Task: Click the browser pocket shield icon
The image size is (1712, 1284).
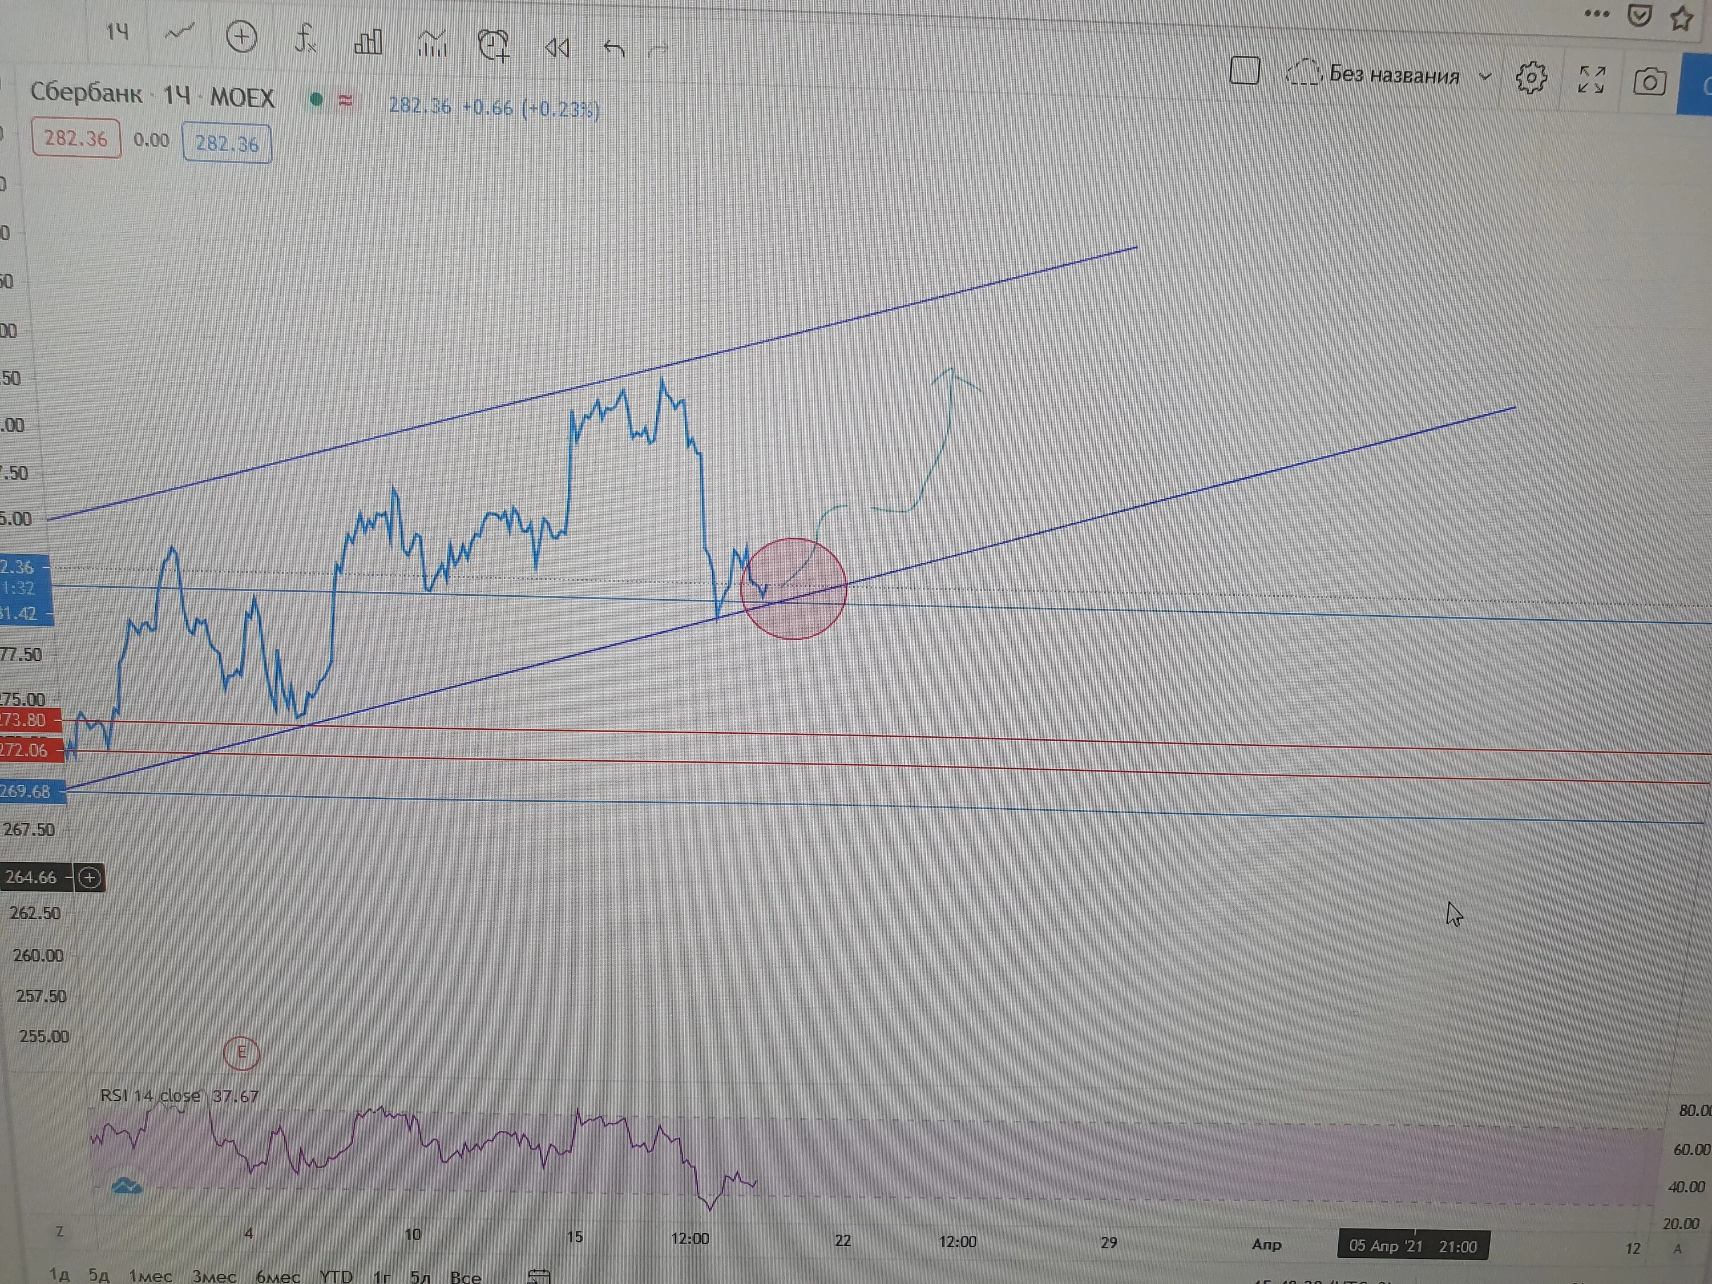Action: tap(1640, 15)
